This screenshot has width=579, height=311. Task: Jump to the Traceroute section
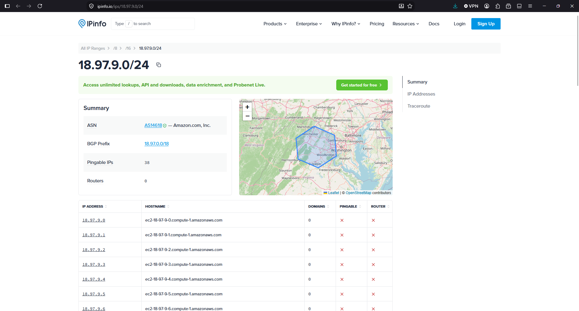419,106
